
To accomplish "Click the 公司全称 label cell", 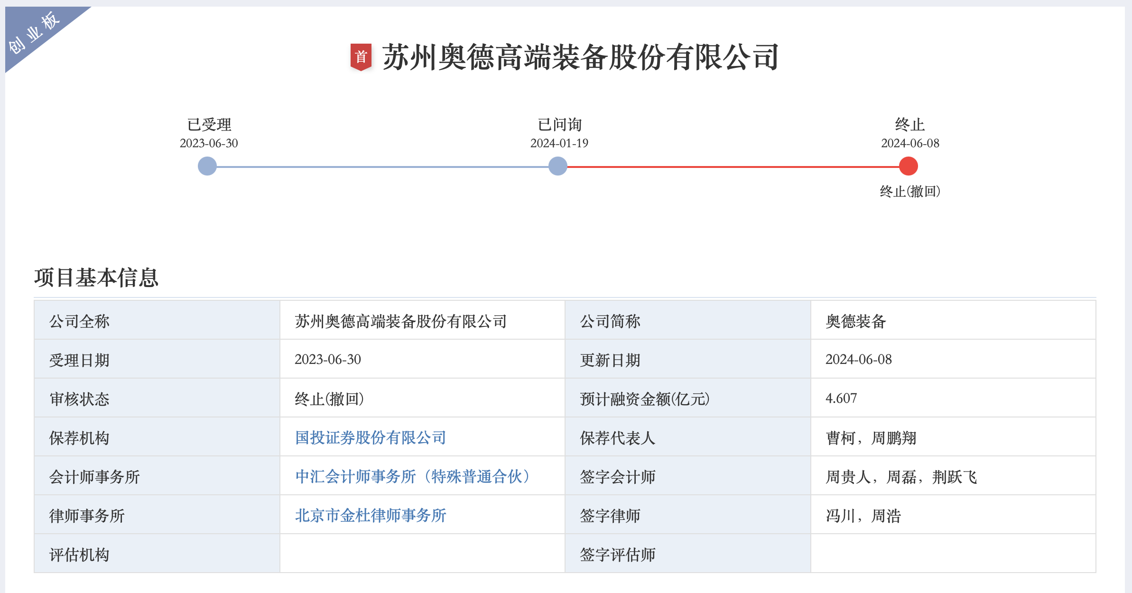I will point(157,320).
